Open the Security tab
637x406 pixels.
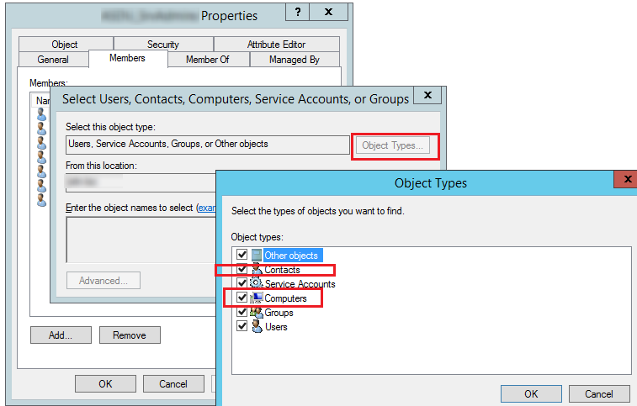pos(162,45)
